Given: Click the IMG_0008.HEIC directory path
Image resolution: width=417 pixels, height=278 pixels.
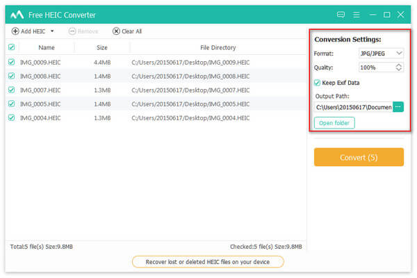Looking at the screenshot, I should (x=190, y=76).
